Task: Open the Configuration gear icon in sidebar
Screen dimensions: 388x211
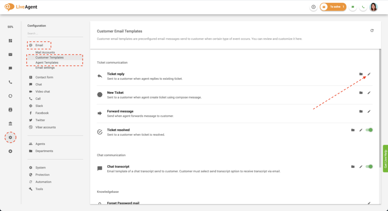Action: click(10, 137)
